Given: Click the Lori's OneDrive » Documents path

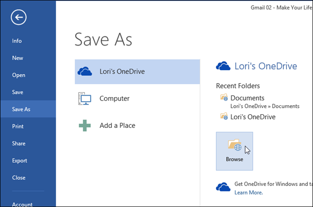Looking at the screenshot, I should click(x=265, y=106).
